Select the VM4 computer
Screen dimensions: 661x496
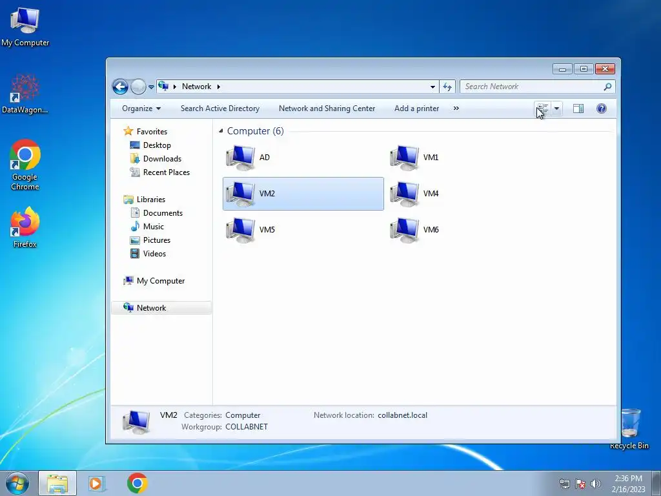pos(415,194)
